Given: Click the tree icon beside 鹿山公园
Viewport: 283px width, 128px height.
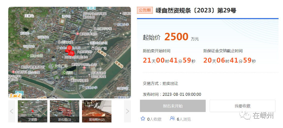Looking at the screenshot, I should [28, 56].
